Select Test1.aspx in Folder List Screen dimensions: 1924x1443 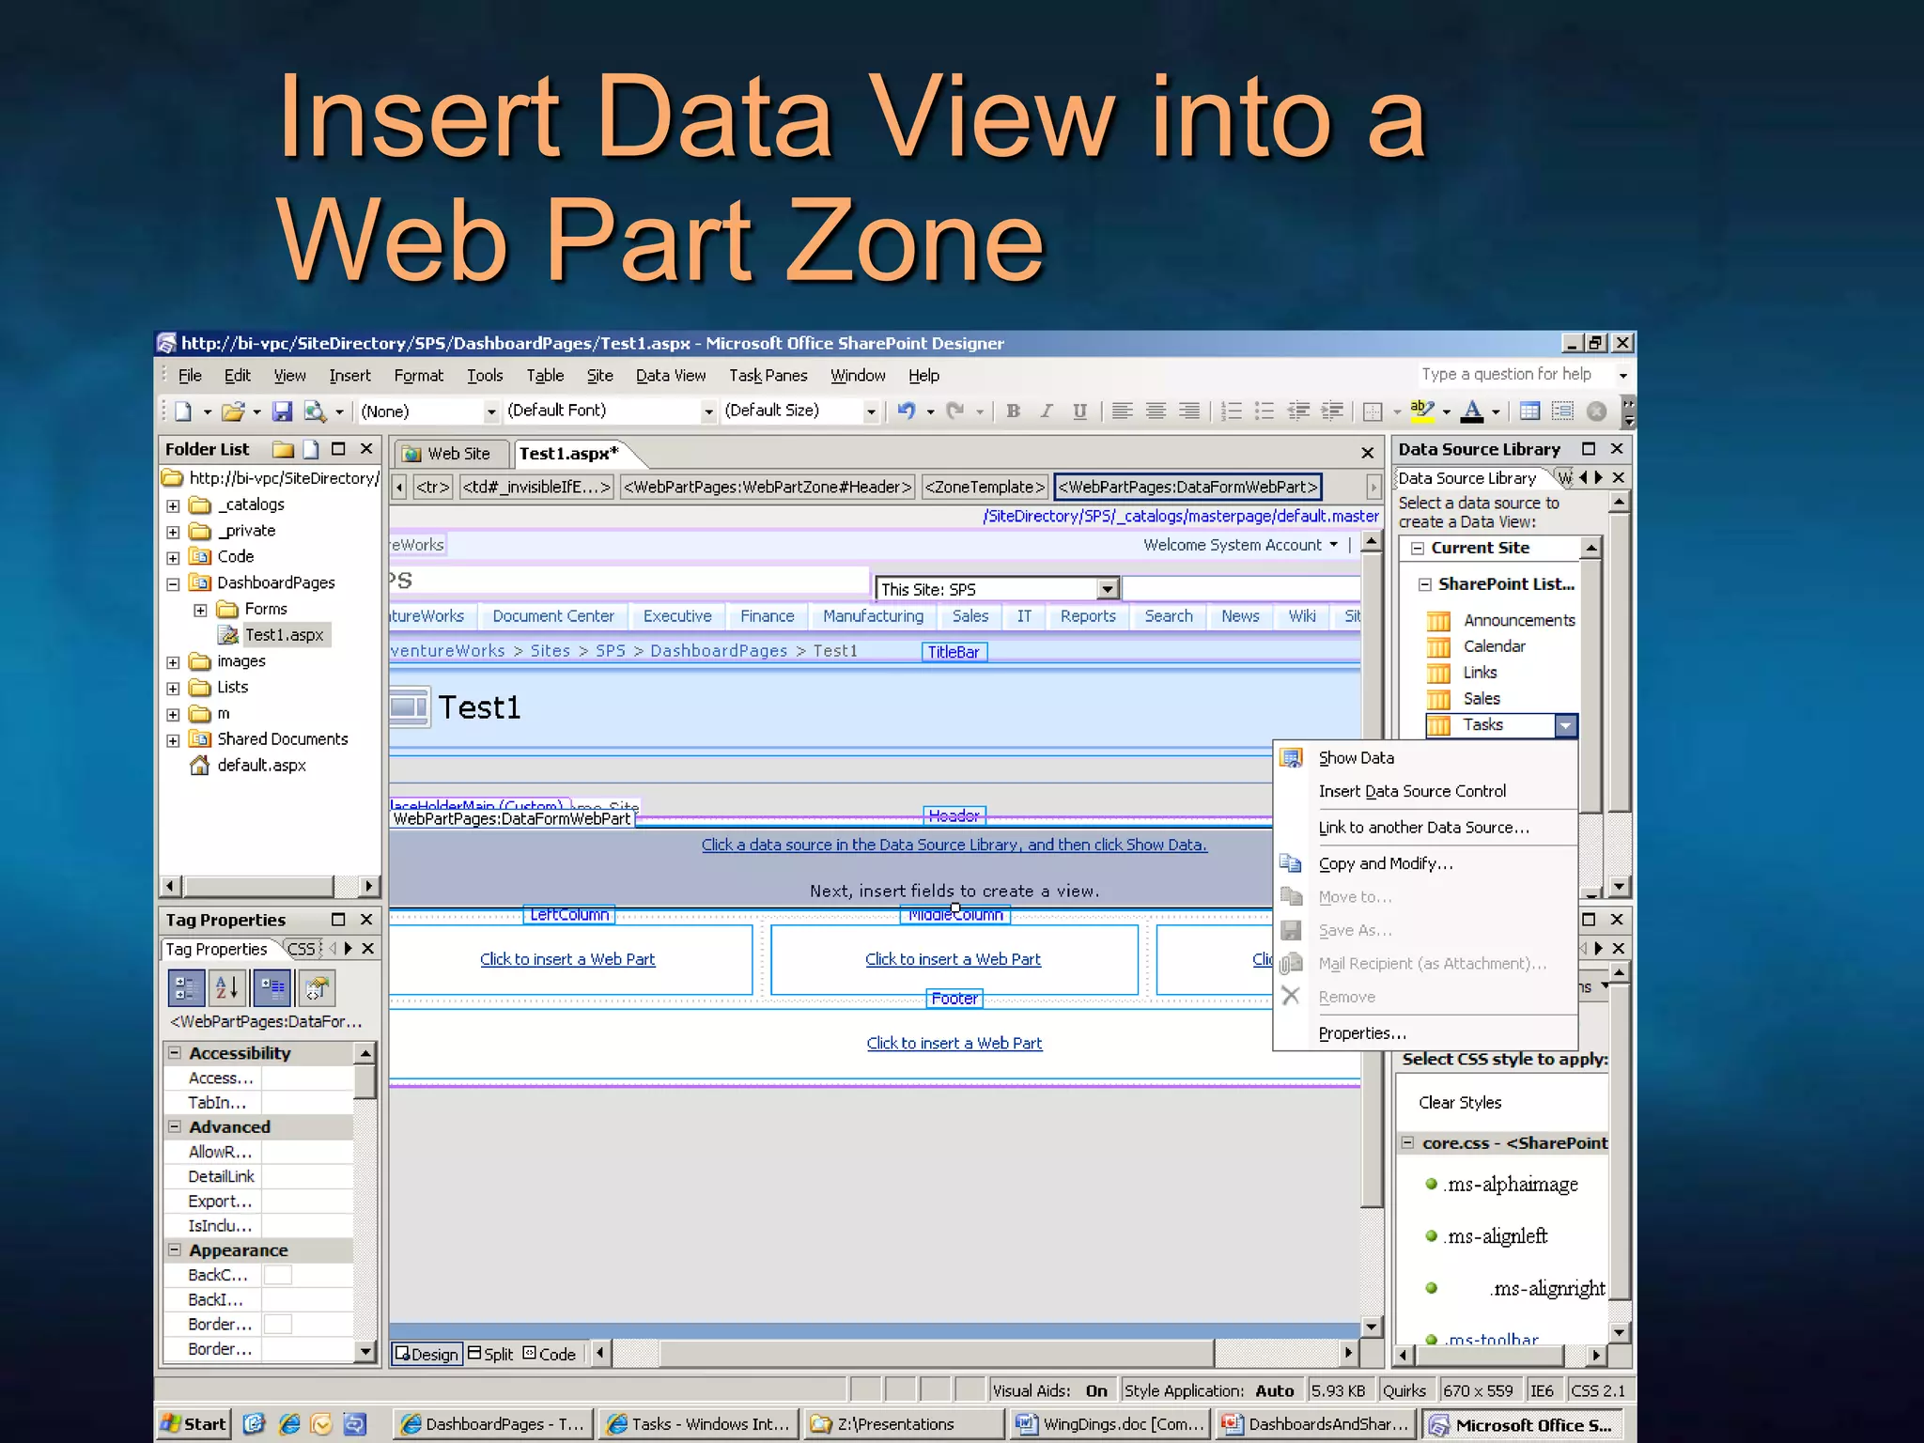284,635
